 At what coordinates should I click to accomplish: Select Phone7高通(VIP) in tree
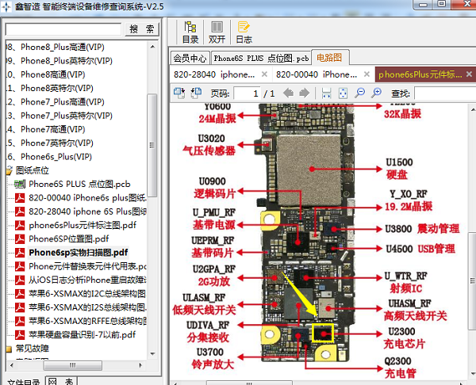(x=53, y=129)
